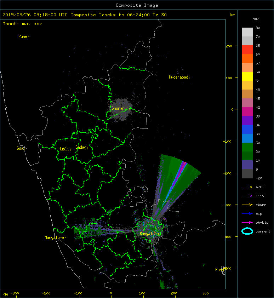Click the blue bip arrow legend icon

pyautogui.click(x=247, y=214)
